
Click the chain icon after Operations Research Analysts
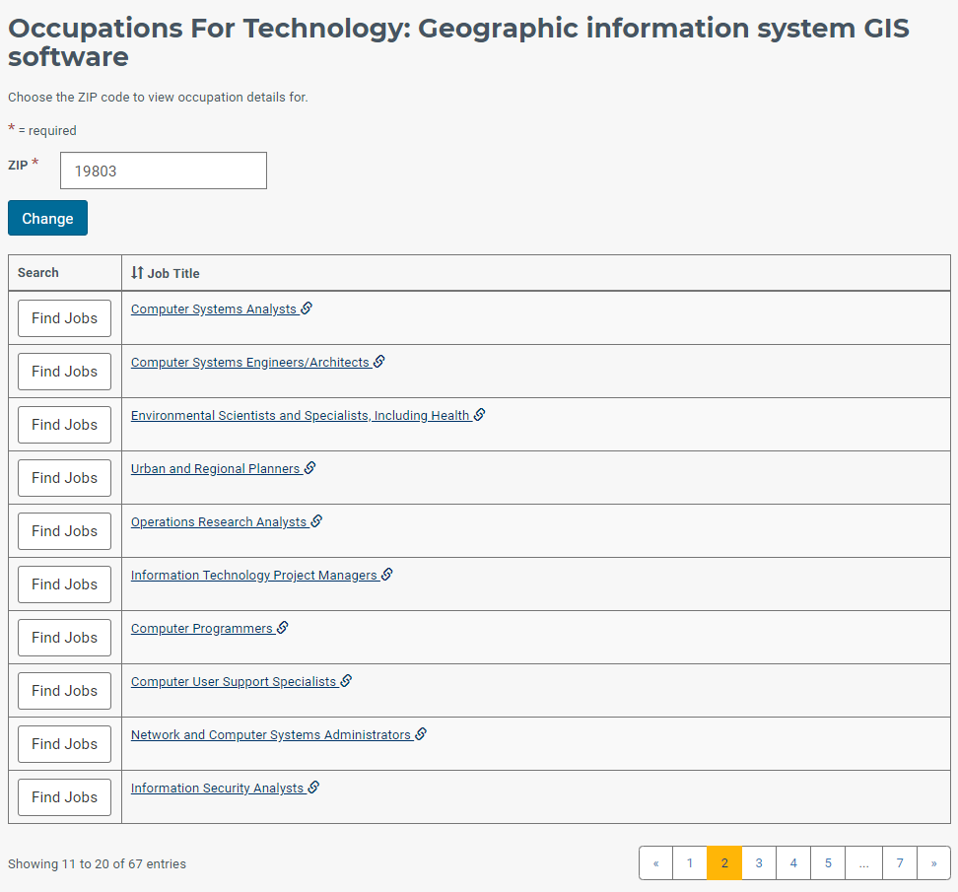click(x=317, y=521)
